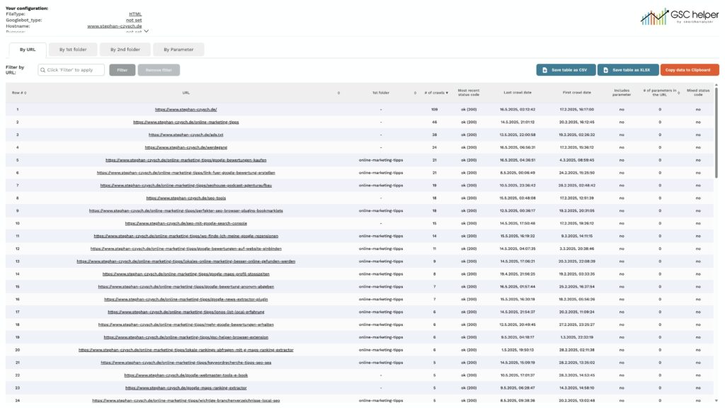
Task: Click the Includes parameter column header
Action: (x=622, y=93)
